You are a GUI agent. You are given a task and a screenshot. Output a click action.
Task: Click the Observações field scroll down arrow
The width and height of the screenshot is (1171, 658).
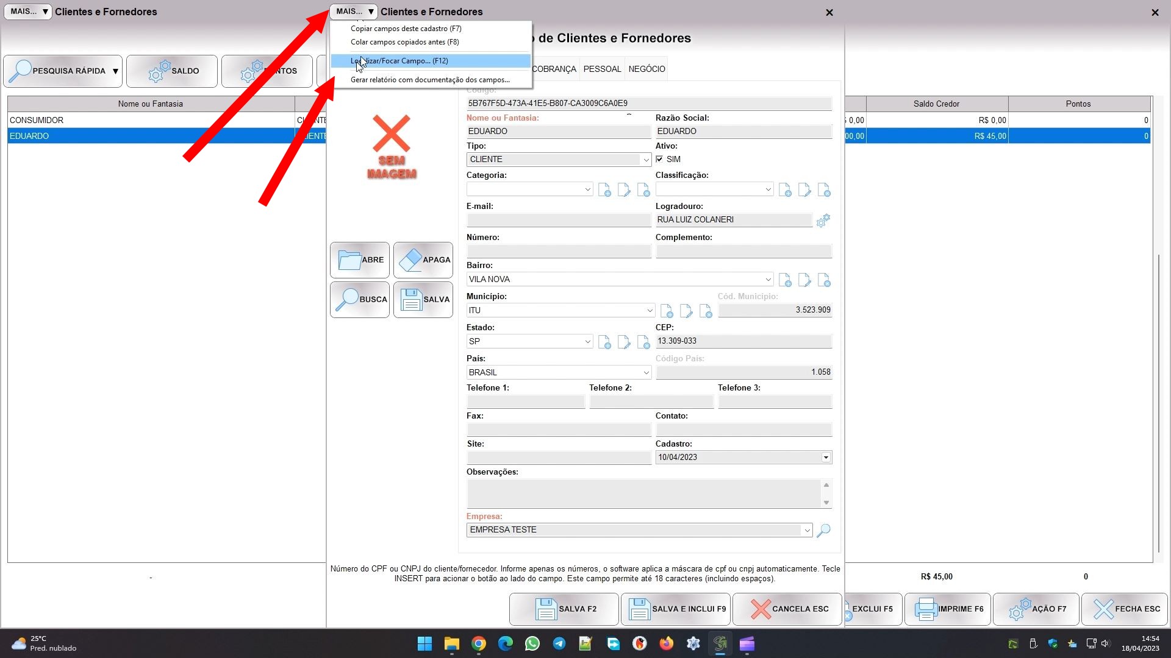826,503
